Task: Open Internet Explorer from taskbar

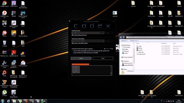Action: coord(8,101)
